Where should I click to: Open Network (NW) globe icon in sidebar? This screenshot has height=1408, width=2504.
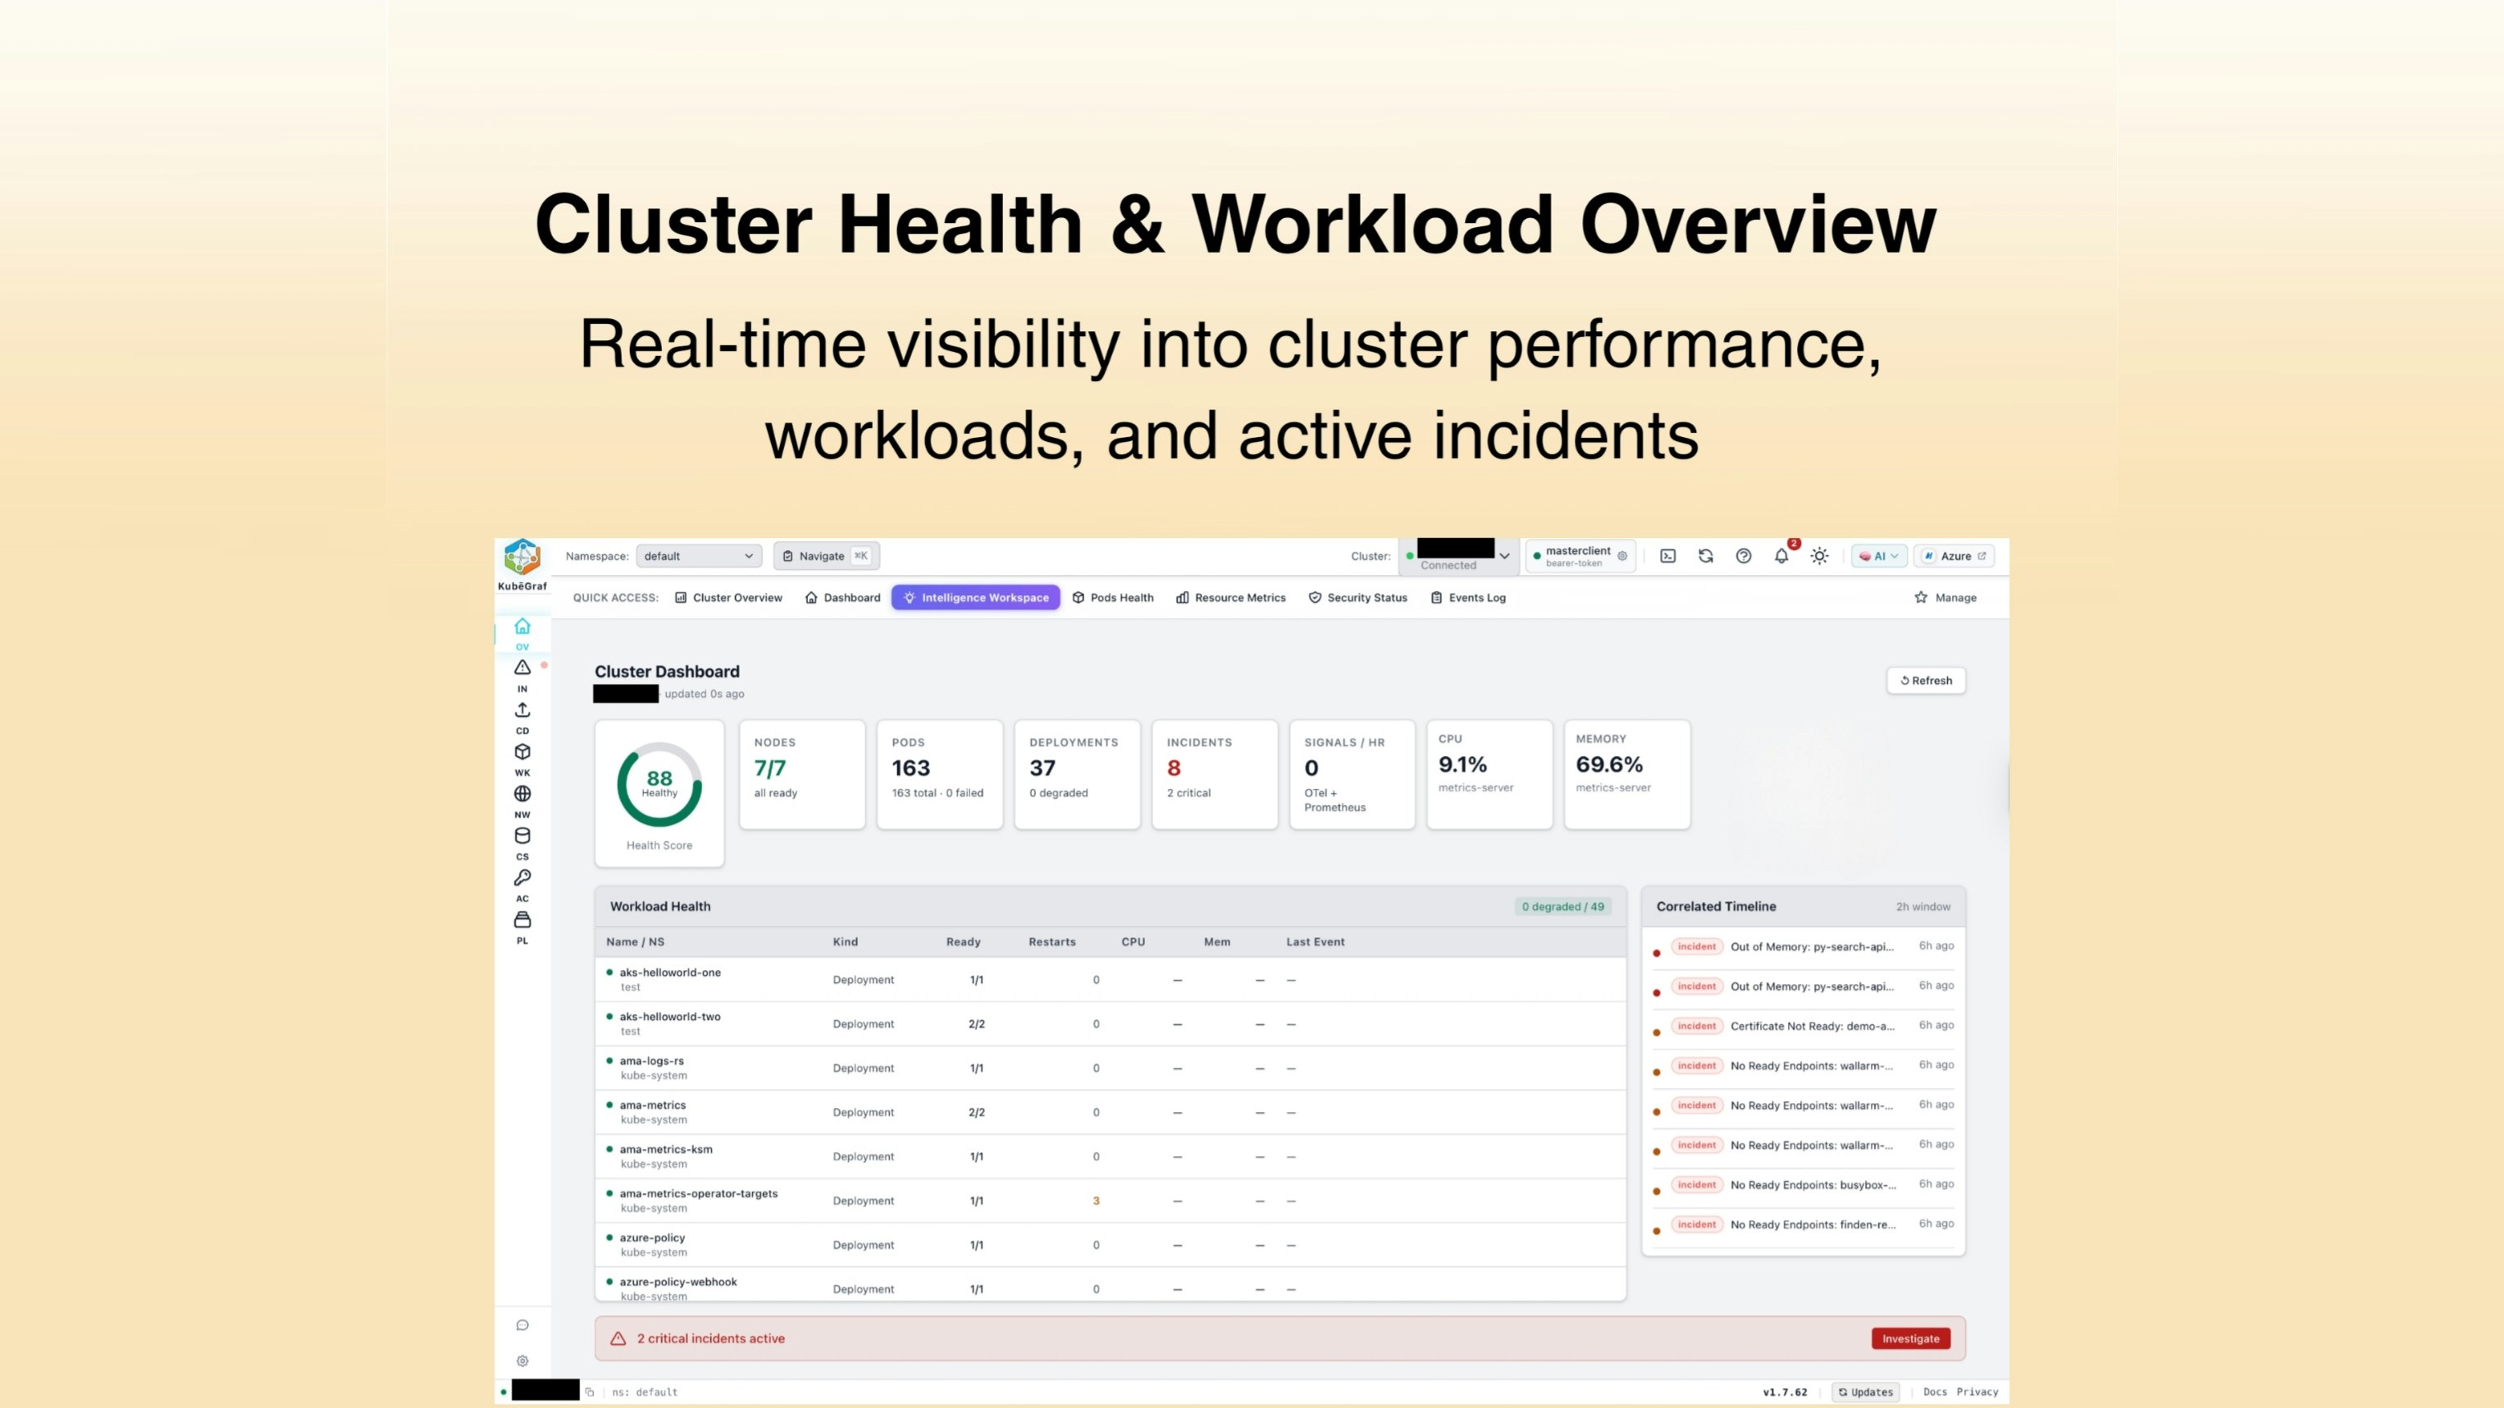522,794
